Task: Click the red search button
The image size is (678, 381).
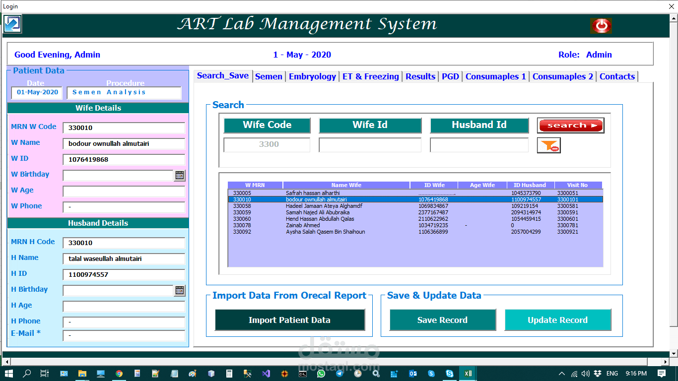Action: tap(571, 126)
